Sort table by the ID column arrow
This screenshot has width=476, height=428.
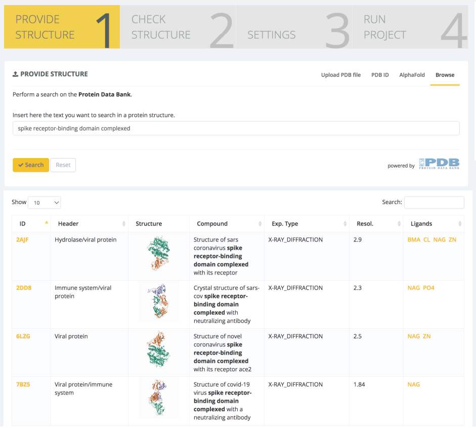click(47, 223)
